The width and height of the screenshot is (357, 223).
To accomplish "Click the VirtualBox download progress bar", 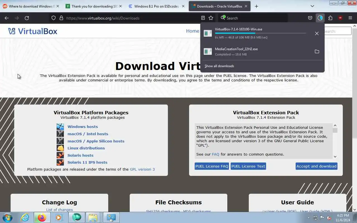I will [x=260, y=33].
